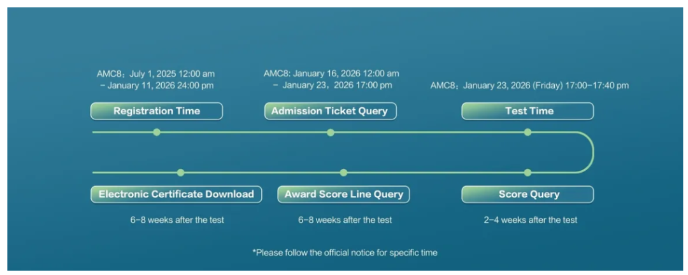The height and width of the screenshot is (275, 688).
Task: Click timeline dot above Award Score Line Query
Action: pyautogui.click(x=344, y=172)
